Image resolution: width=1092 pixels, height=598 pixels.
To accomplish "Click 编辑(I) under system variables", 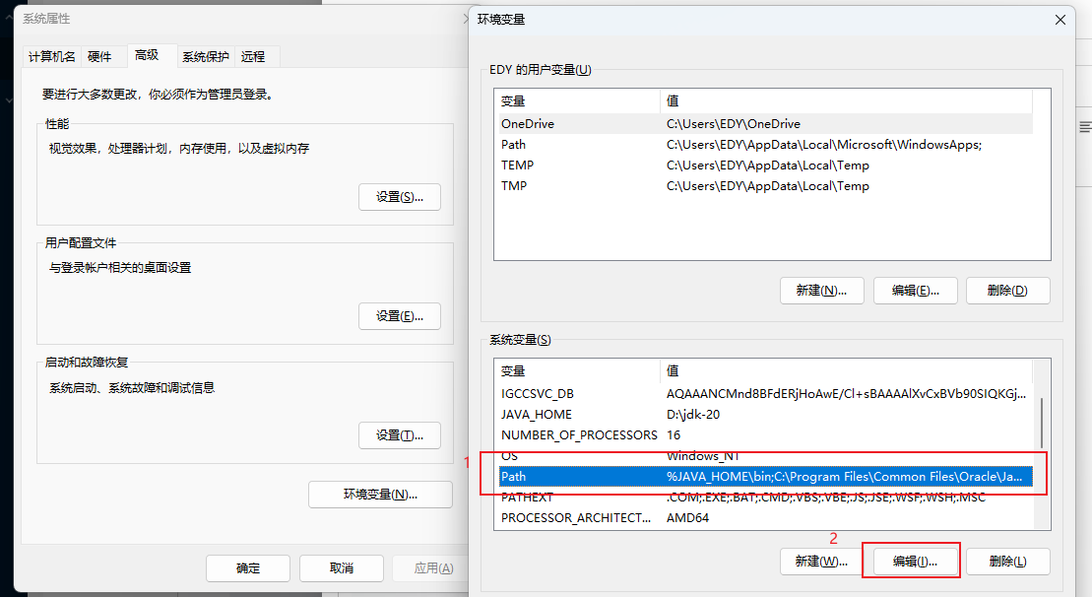I will pyautogui.click(x=914, y=562).
